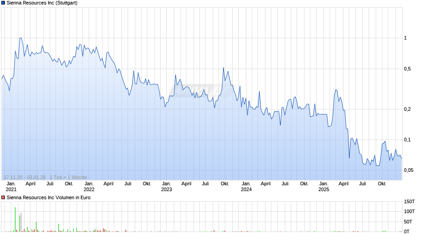
Task: Click the 'Jan. 2021' axis label
Action: click(x=11, y=187)
